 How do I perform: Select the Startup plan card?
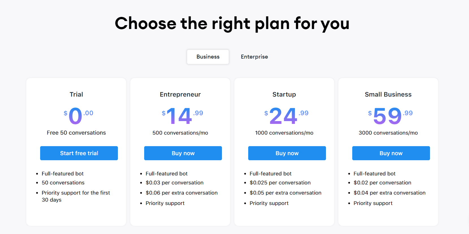point(284,217)
